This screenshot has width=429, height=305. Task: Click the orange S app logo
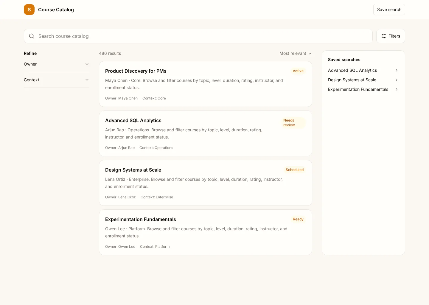[x=29, y=10]
